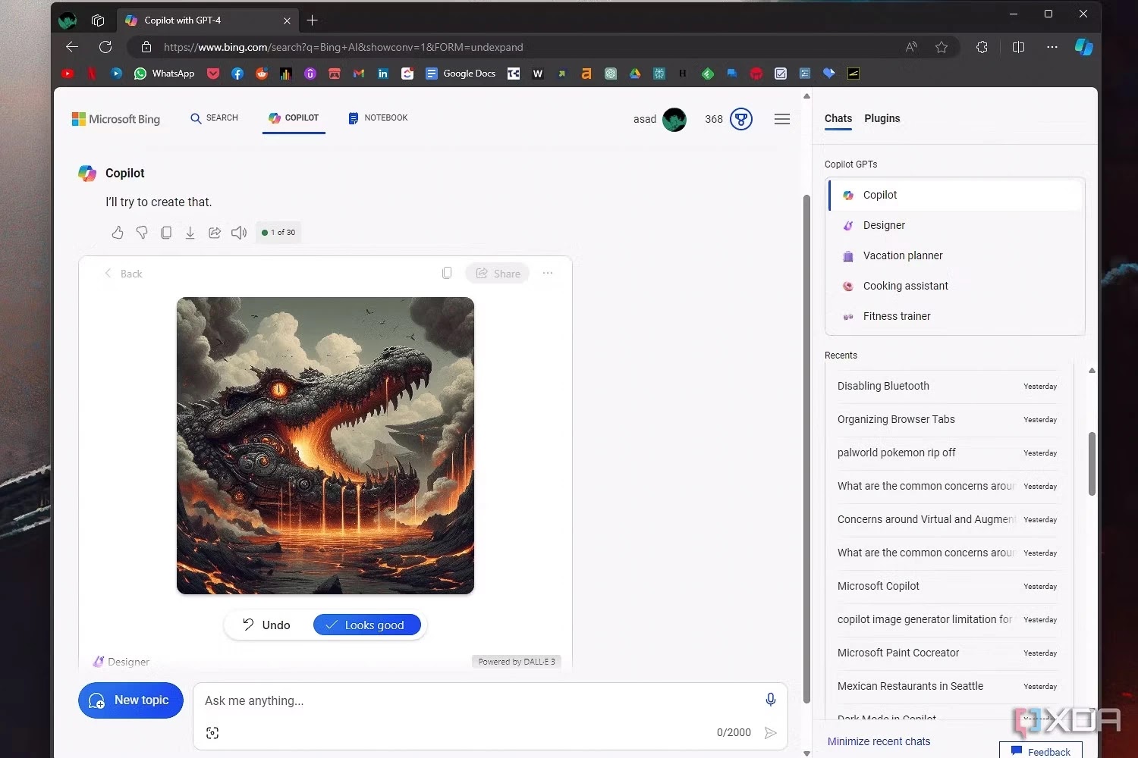Choose the Cooking assistant GPT
The image size is (1138, 758).
coord(956,286)
